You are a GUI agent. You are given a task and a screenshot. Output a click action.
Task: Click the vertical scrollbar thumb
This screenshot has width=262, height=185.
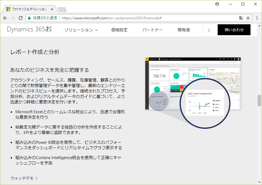click(259, 100)
